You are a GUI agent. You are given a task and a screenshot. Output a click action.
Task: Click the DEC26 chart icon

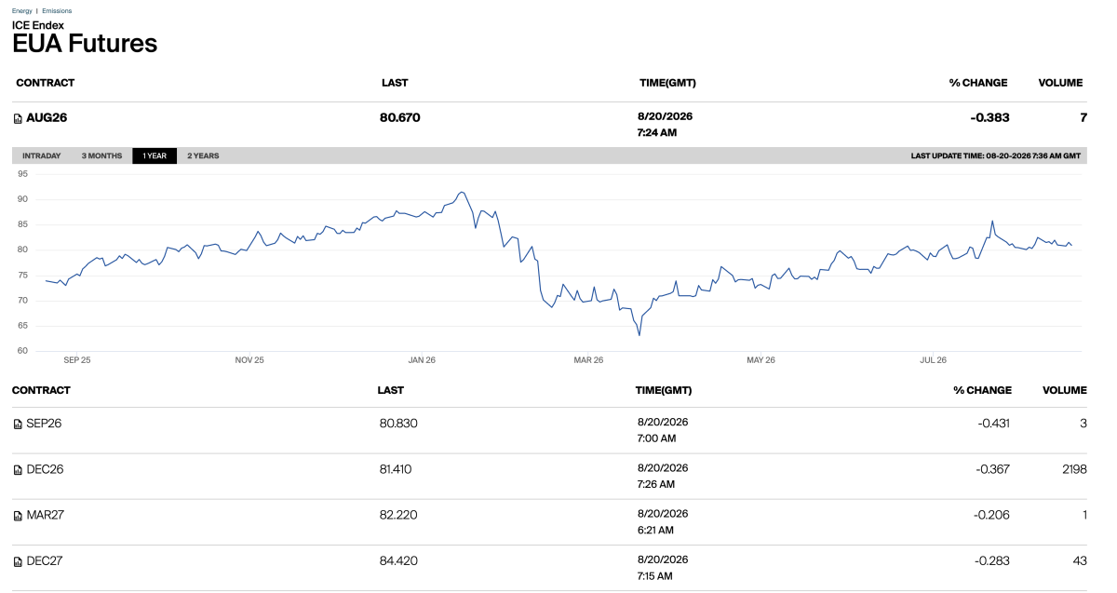[18, 470]
